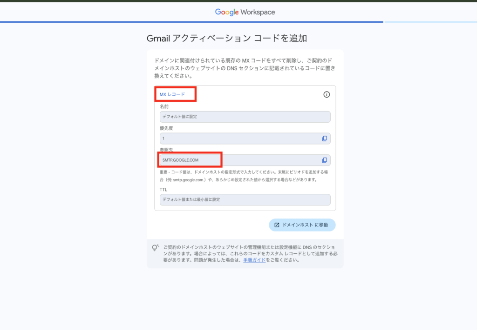Open the 手順ガイド link
Screen dimensions: 477x330
coord(254,260)
